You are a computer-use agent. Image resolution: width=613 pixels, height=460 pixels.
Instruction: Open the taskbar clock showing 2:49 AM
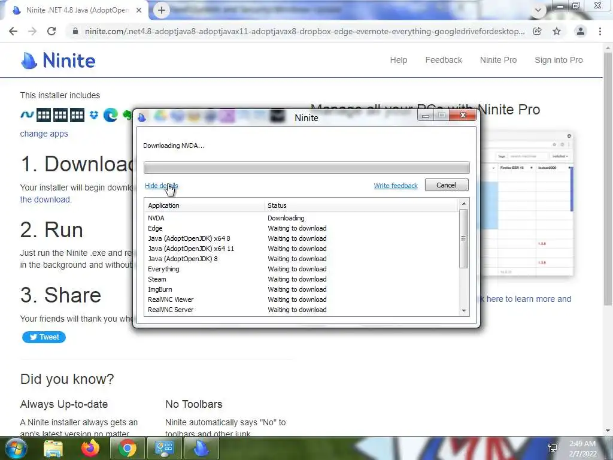(582, 449)
